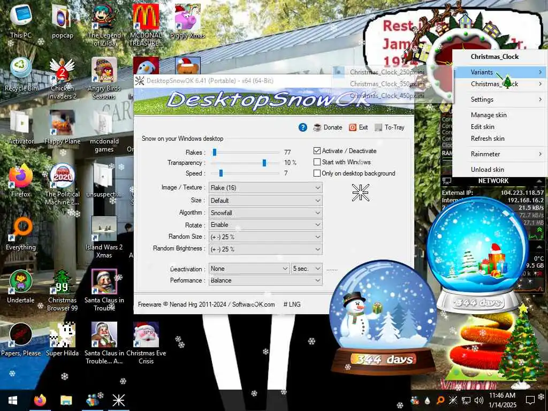Screen dimensions: 548x411
Task: Select The Political Machine 2020 shortcut
Action: click(62, 184)
